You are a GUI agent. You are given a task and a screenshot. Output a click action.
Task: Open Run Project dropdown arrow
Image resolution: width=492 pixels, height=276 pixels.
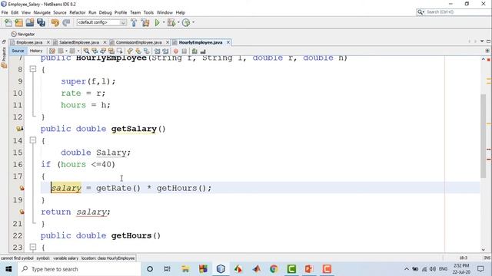tap(164, 22)
